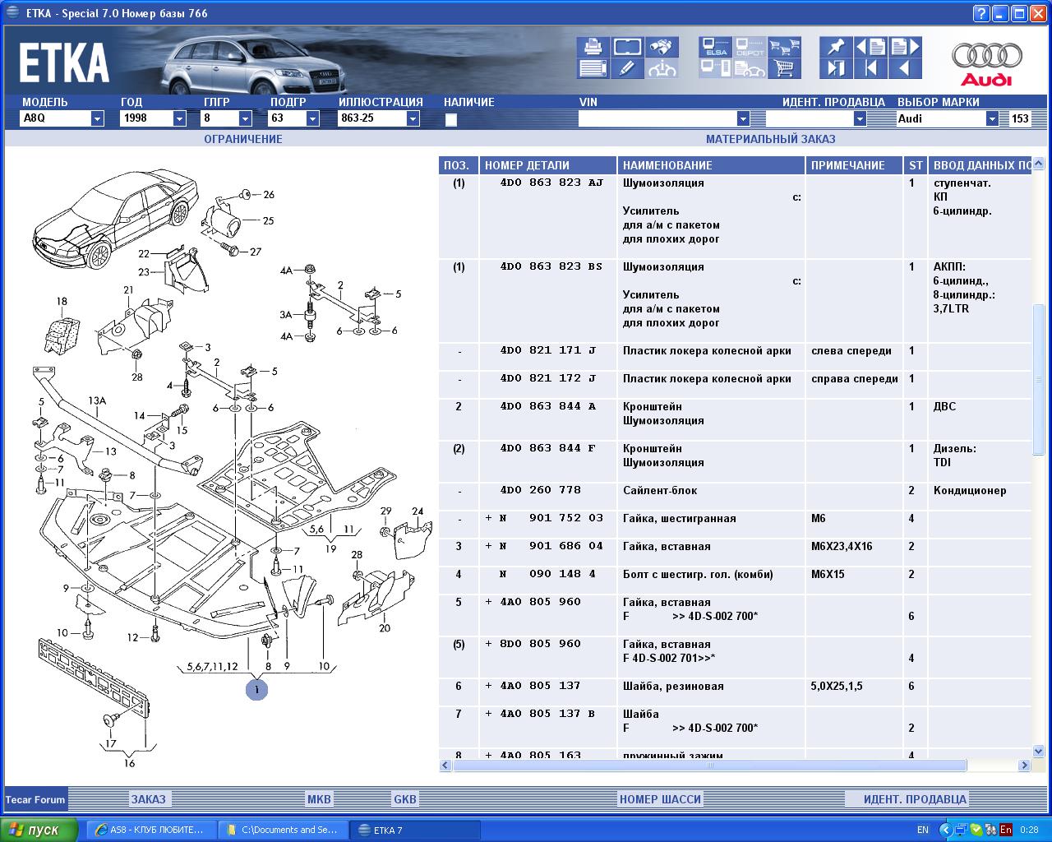
Task: Go to the next page icon
Action: pos(905,47)
